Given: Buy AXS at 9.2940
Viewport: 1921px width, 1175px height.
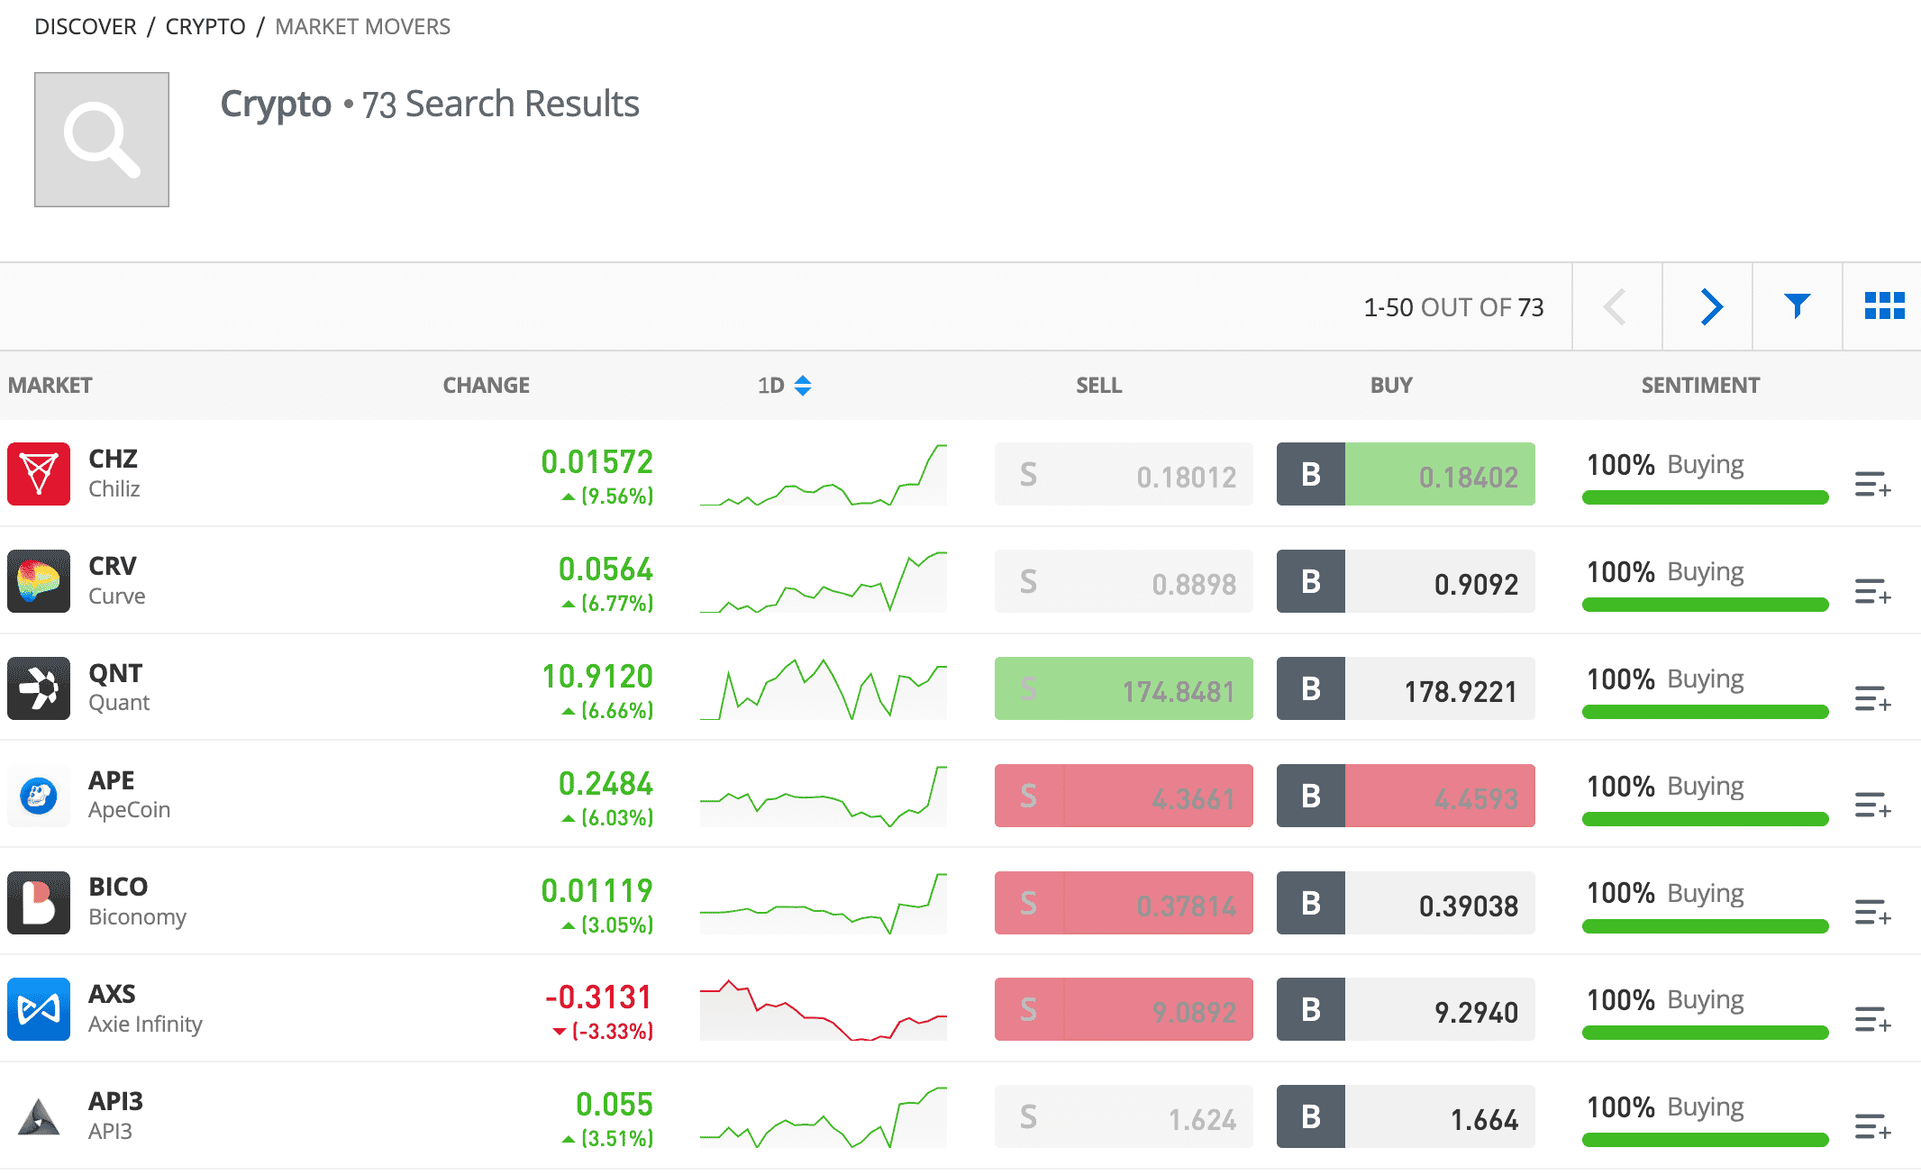Looking at the screenshot, I should (x=1406, y=1009).
